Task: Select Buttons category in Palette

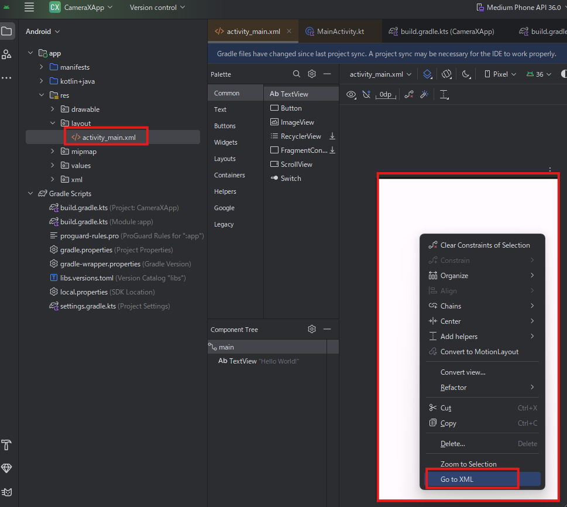Action: (225, 126)
